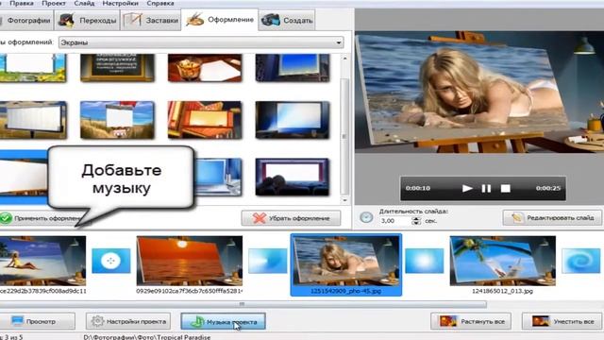This screenshot has height=340, width=604.
Task: Switch to the Заставки tab
Action: 151,21
